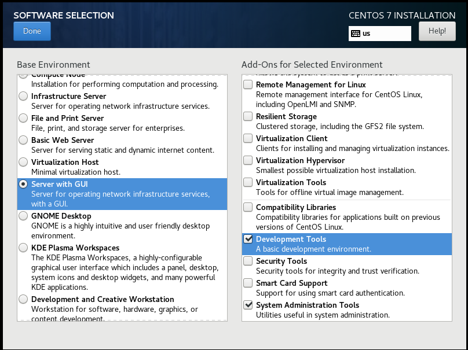Click 'Remote management interface for CentOS Linux' text
The height and width of the screenshot is (350, 468).
click(x=339, y=100)
